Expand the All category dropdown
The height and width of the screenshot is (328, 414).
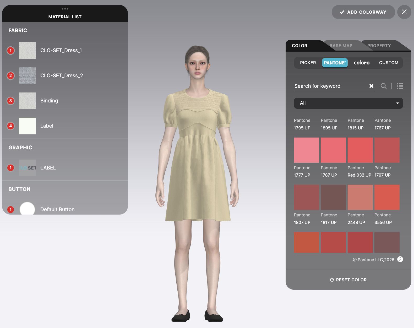tap(348, 103)
